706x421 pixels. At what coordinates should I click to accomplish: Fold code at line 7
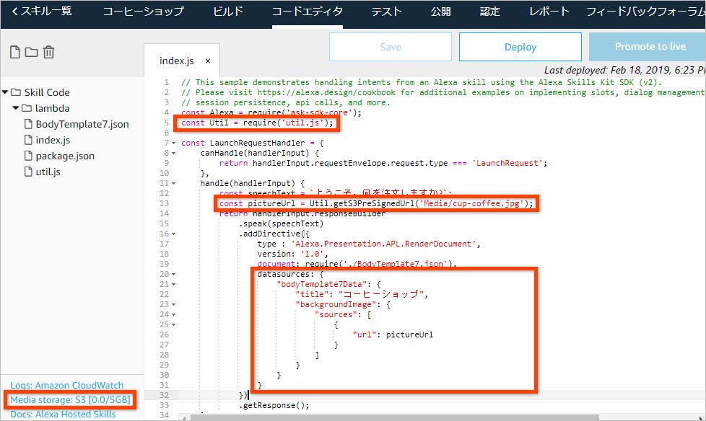pos(174,143)
